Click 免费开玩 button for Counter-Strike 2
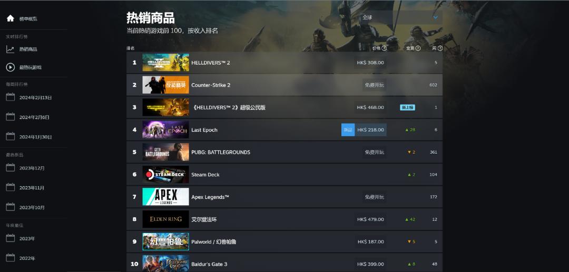The width and height of the screenshot is (569, 272). 374,85
